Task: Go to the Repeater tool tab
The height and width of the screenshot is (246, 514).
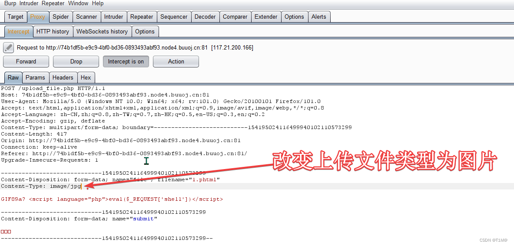Action: [x=142, y=17]
